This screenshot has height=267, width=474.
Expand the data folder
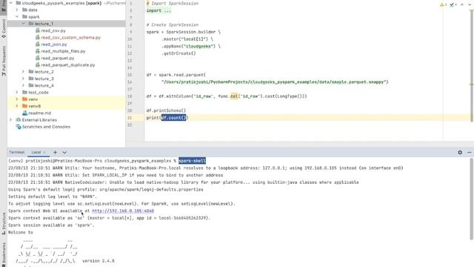[x=17, y=10]
